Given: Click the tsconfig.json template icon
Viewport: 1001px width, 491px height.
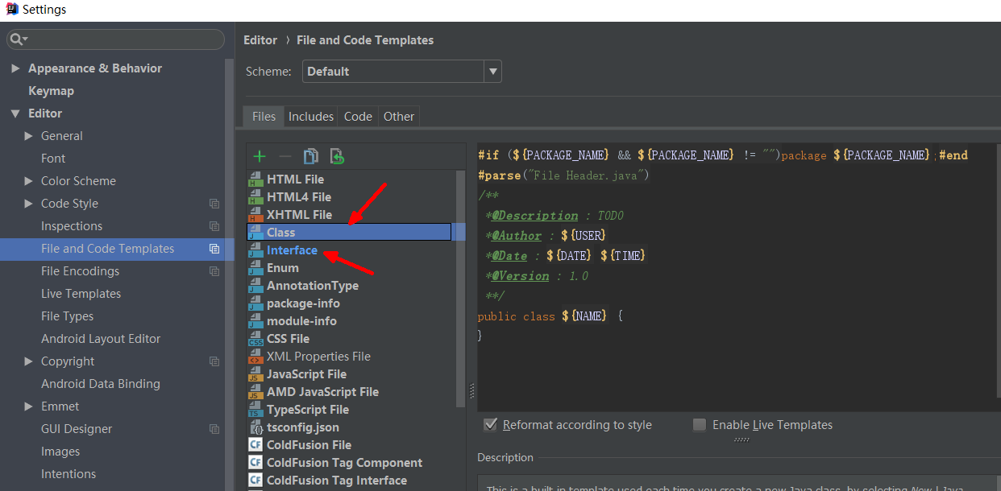Looking at the screenshot, I should click(255, 427).
